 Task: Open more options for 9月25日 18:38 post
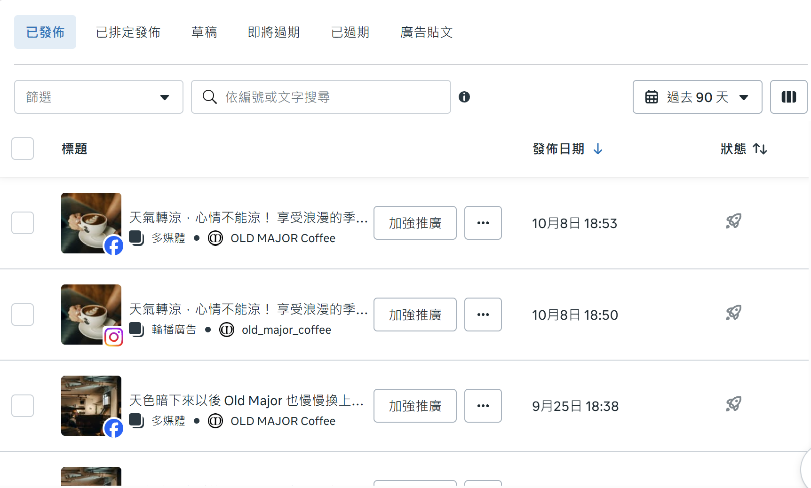point(483,406)
